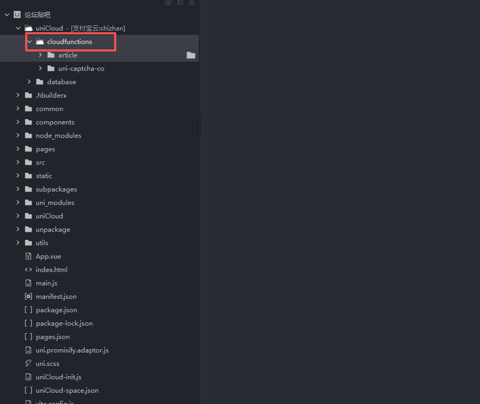The height and width of the screenshot is (404, 480).
Task: Select the node_modules folder label
Action: [58, 136]
